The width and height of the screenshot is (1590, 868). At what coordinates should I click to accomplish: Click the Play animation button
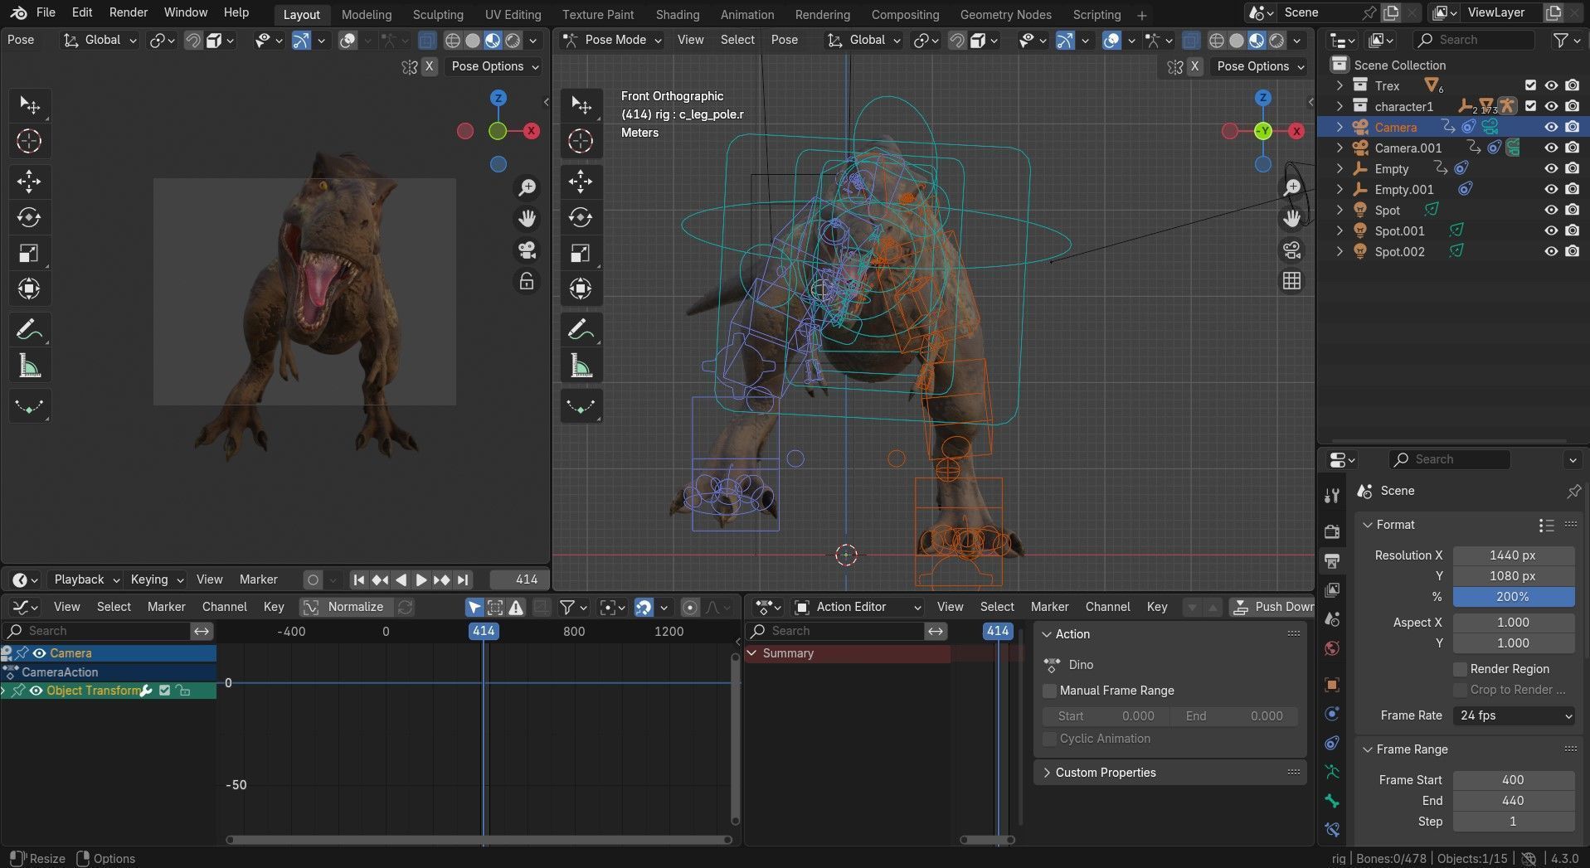click(x=421, y=579)
